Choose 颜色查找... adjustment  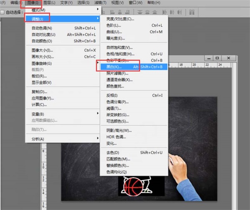[134, 86]
